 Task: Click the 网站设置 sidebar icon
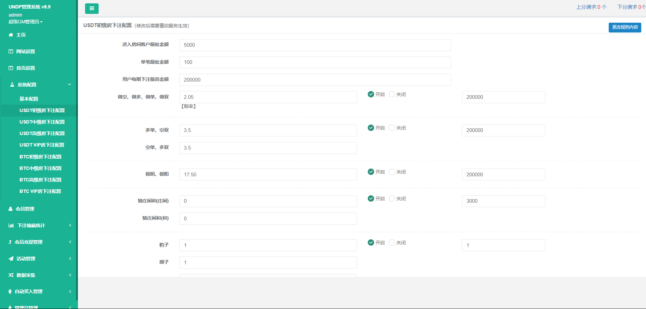[x=11, y=51]
